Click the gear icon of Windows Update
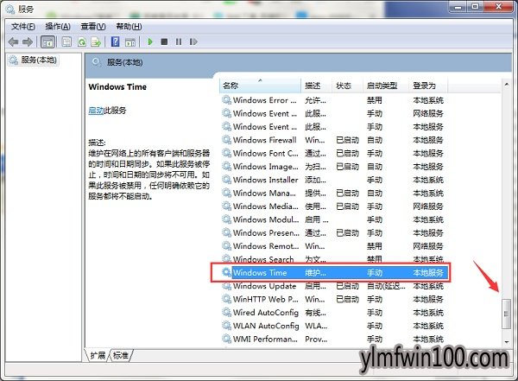Image resolution: width=518 pixels, height=381 pixels. click(x=226, y=286)
